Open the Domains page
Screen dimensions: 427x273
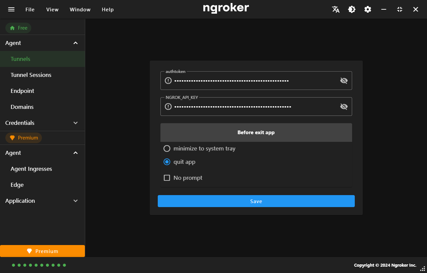pos(42,107)
